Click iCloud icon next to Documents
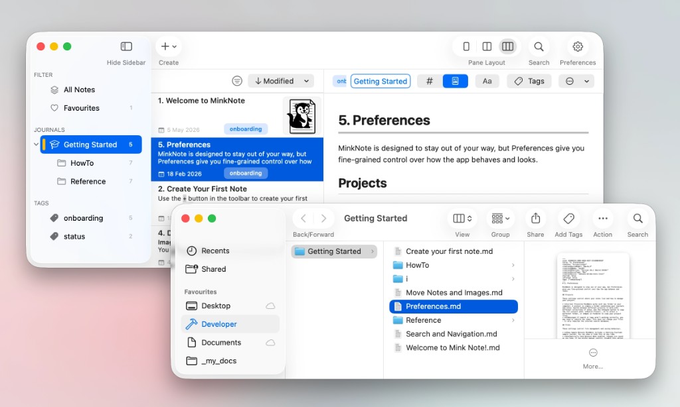The height and width of the screenshot is (407, 680). tap(270, 343)
